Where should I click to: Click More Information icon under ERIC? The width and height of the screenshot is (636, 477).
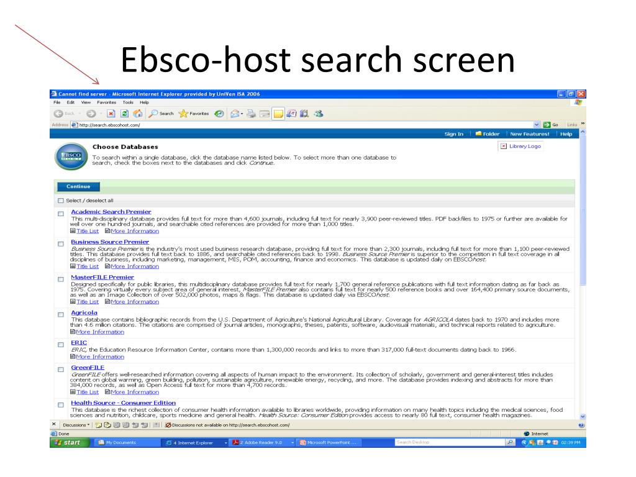pos(73,357)
